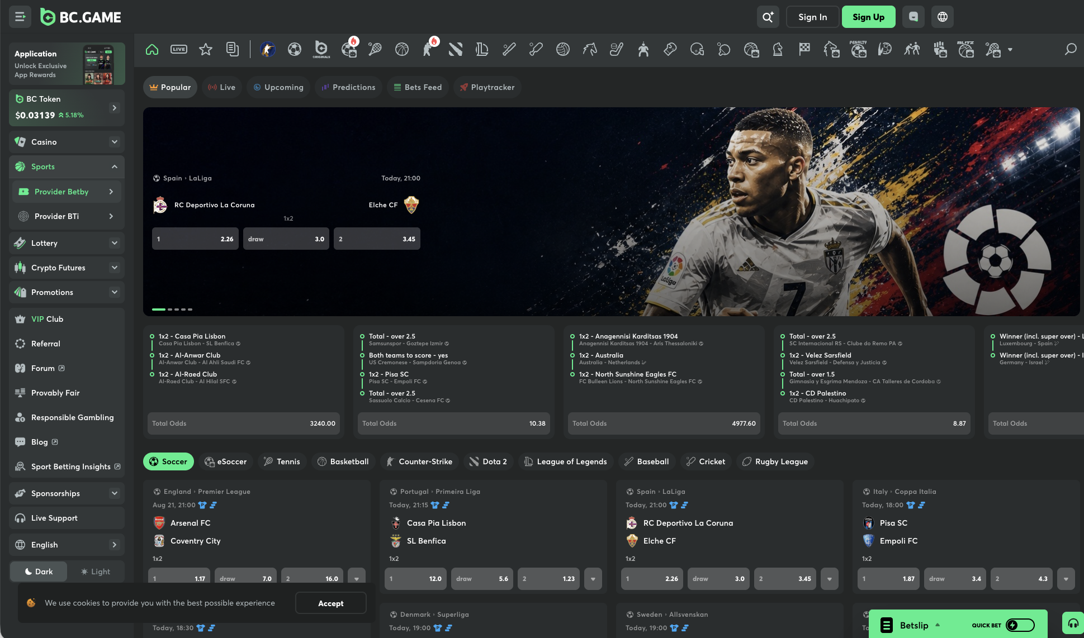The height and width of the screenshot is (638, 1084).
Task: Open the Bets Feed tab
Action: coord(418,87)
